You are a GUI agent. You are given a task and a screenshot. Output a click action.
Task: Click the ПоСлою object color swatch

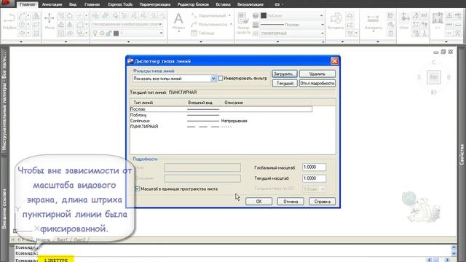[x=264, y=15]
